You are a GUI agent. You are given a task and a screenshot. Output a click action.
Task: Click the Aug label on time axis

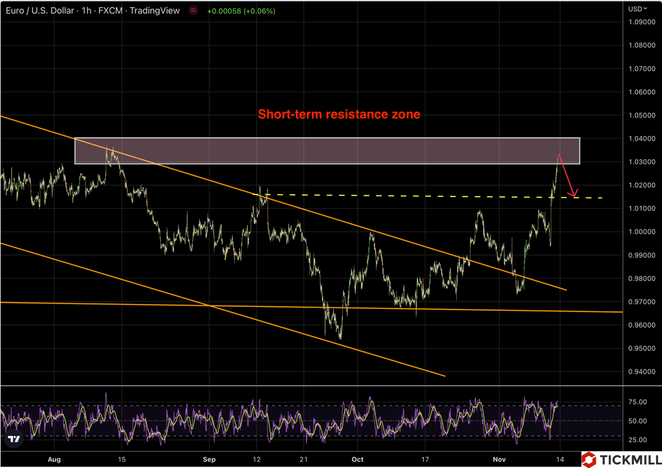(x=54, y=459)
